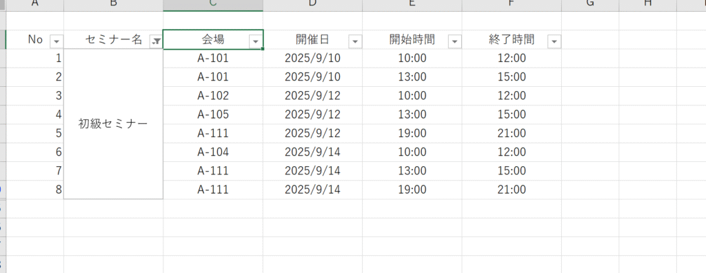Click the 開催日 header cell

[x=312, y=40]
